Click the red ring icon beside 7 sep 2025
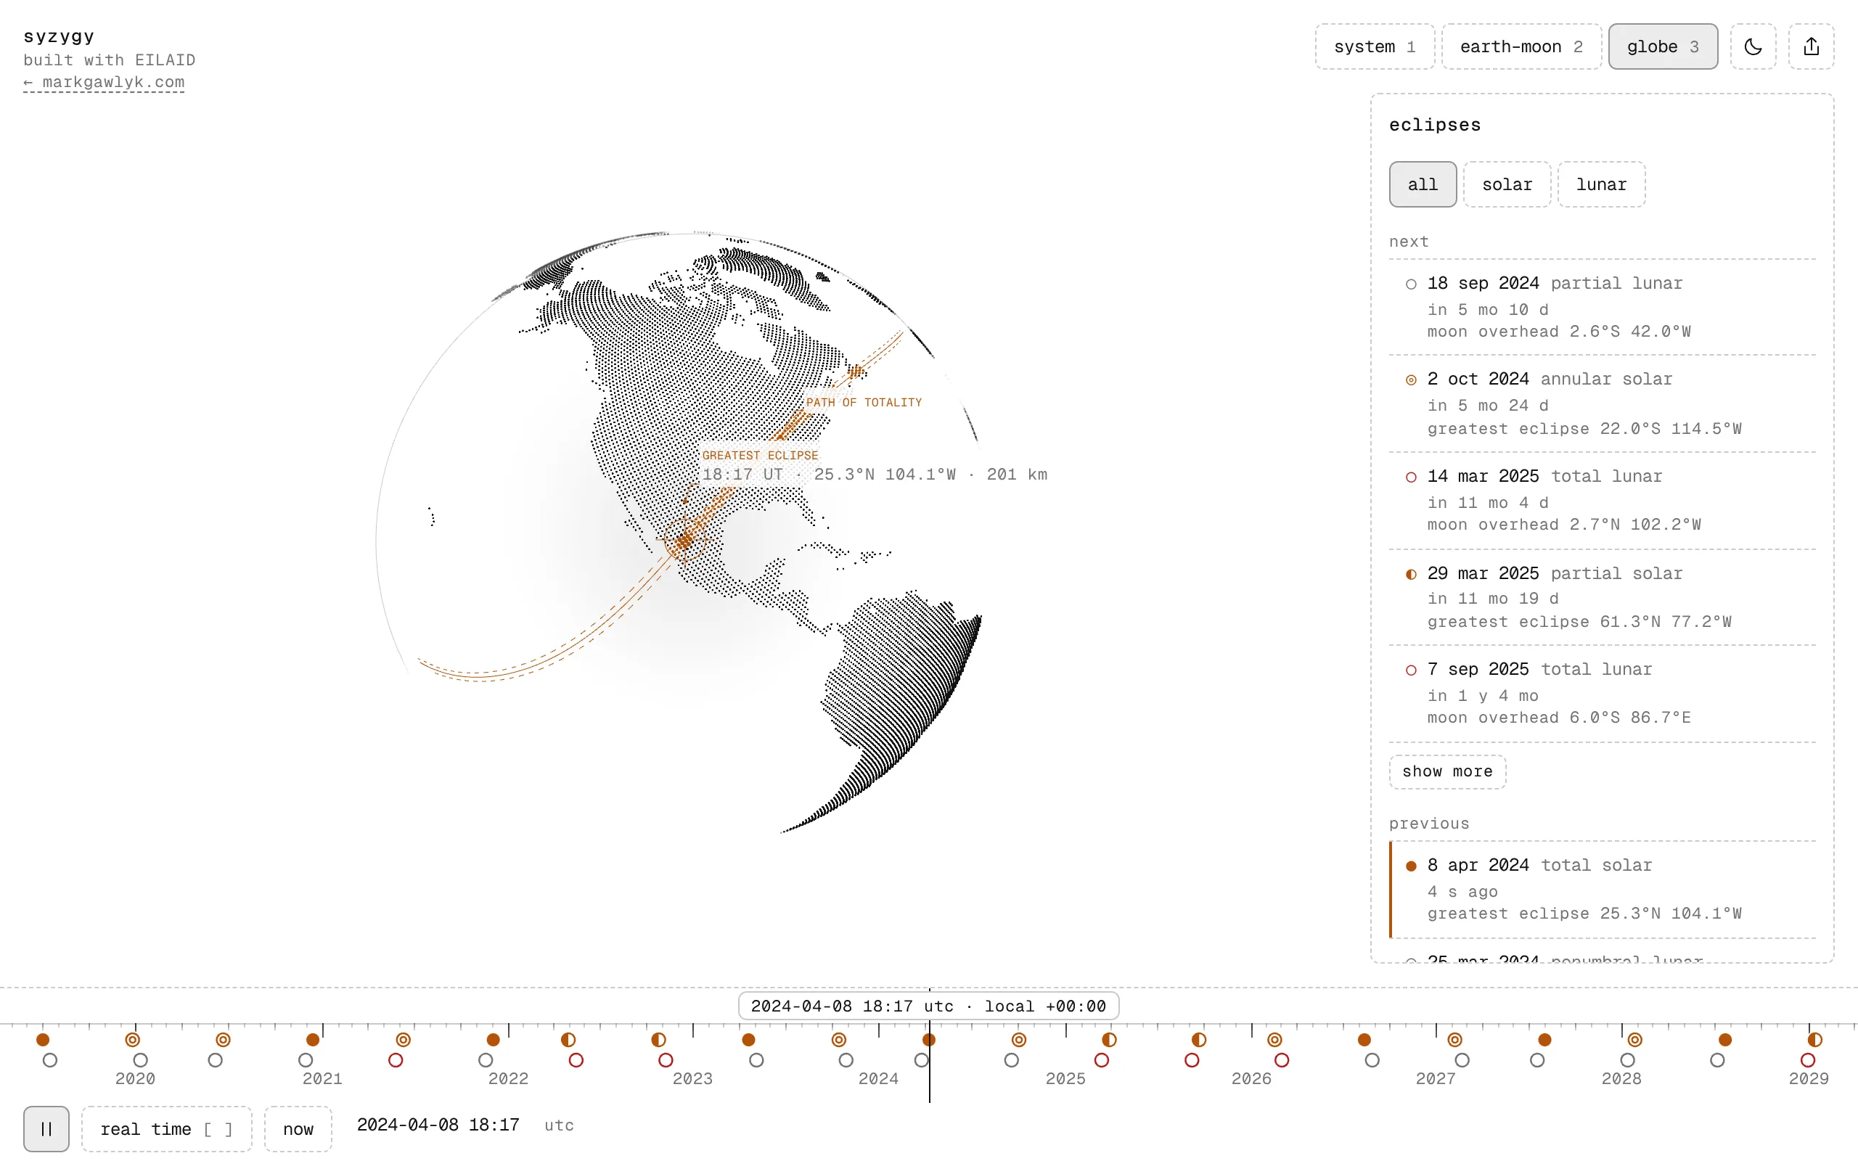This screenshot has height=1161, width=1858. pos(1411,670)
